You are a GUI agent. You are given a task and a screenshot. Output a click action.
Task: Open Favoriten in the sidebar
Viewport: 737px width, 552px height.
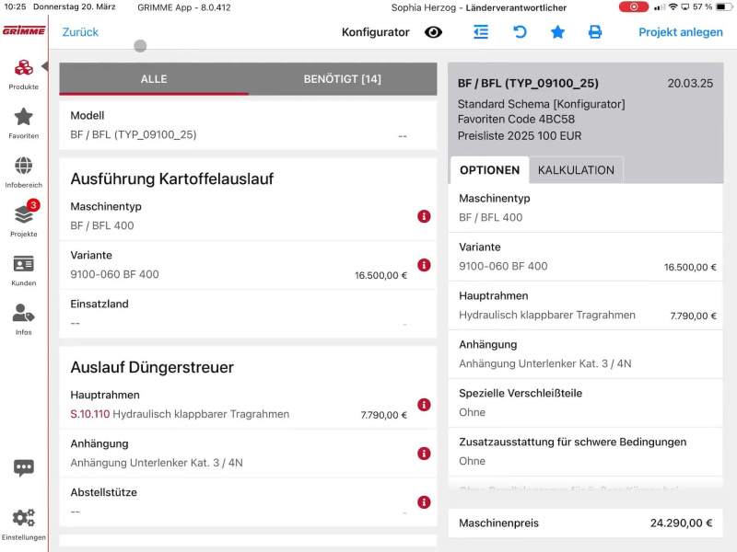pyautogui.click(x=24, y=123)
